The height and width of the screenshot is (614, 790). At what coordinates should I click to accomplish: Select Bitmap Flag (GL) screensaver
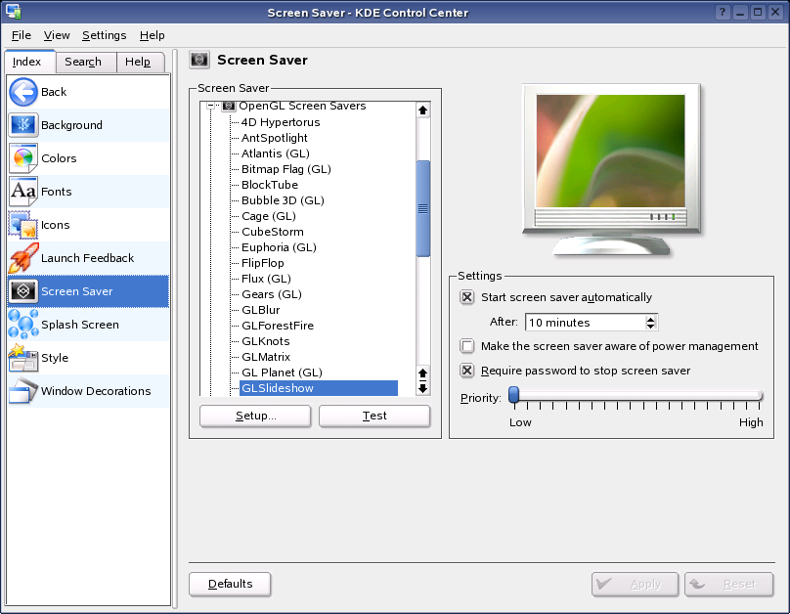[286, 169]
